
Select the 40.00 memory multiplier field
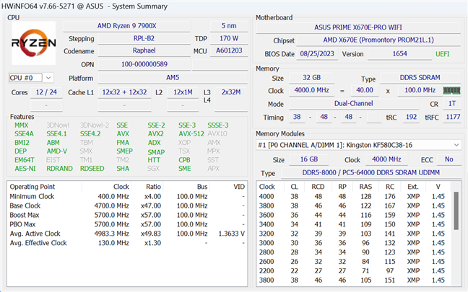pos(365,90)
